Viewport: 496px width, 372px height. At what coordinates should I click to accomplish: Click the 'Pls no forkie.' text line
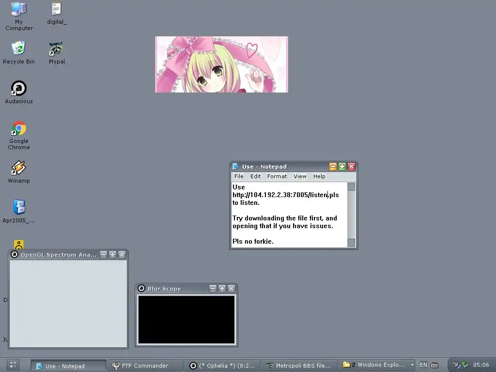(253, 241)
